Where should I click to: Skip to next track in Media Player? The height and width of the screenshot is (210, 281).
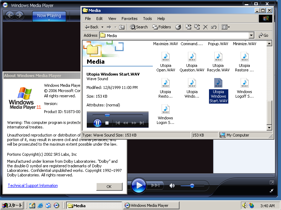click(x=155, y=185)
